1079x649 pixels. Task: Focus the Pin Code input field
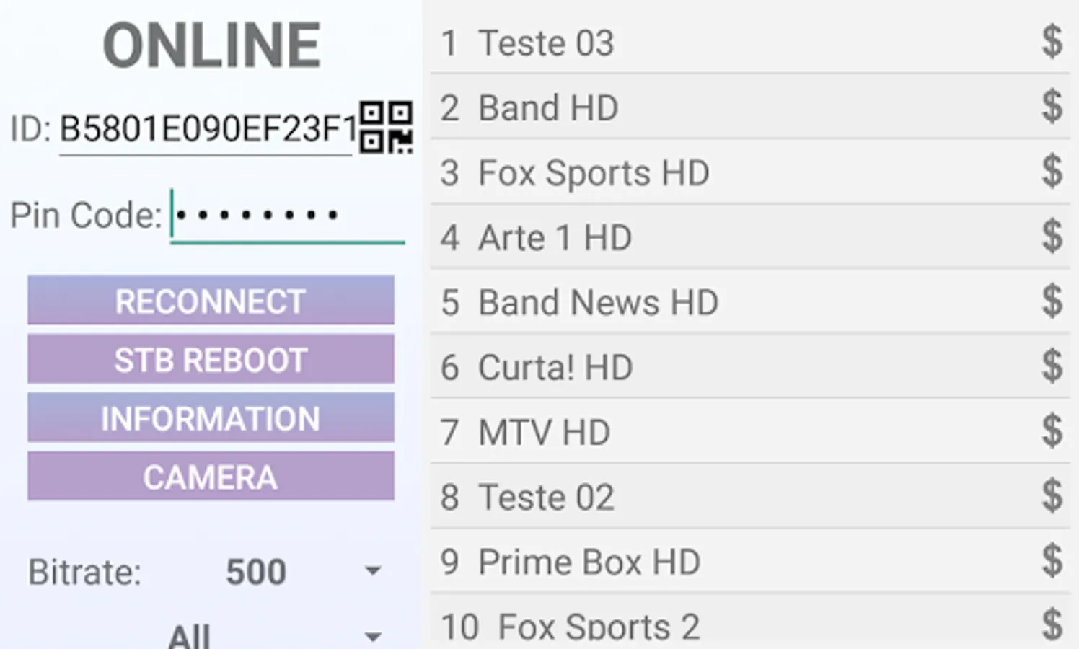click(287, 216)
